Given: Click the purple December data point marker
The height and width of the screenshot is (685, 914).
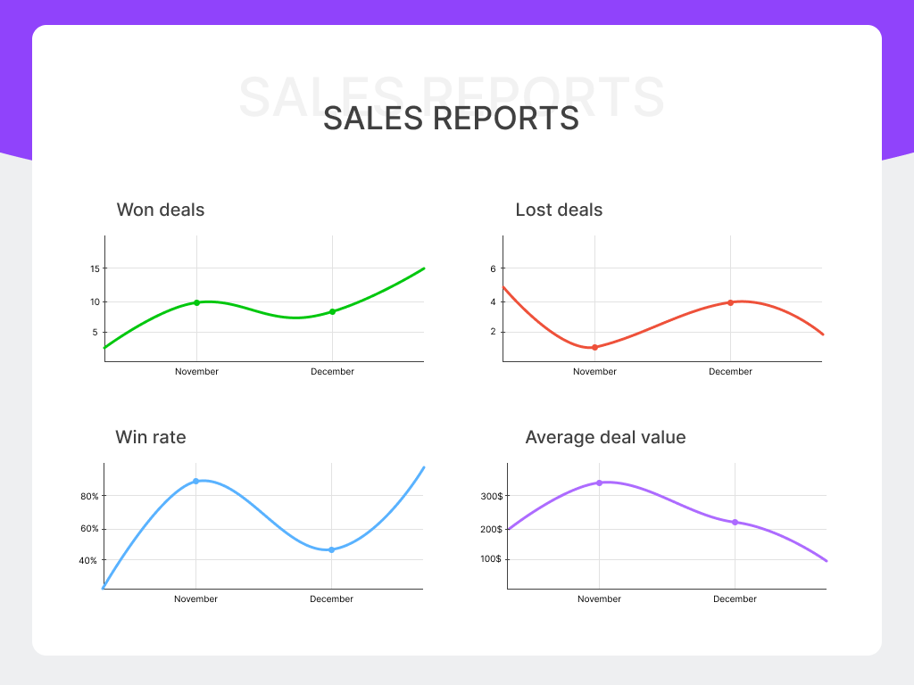Looking at the screenshot, I should [x=734, y=522].
